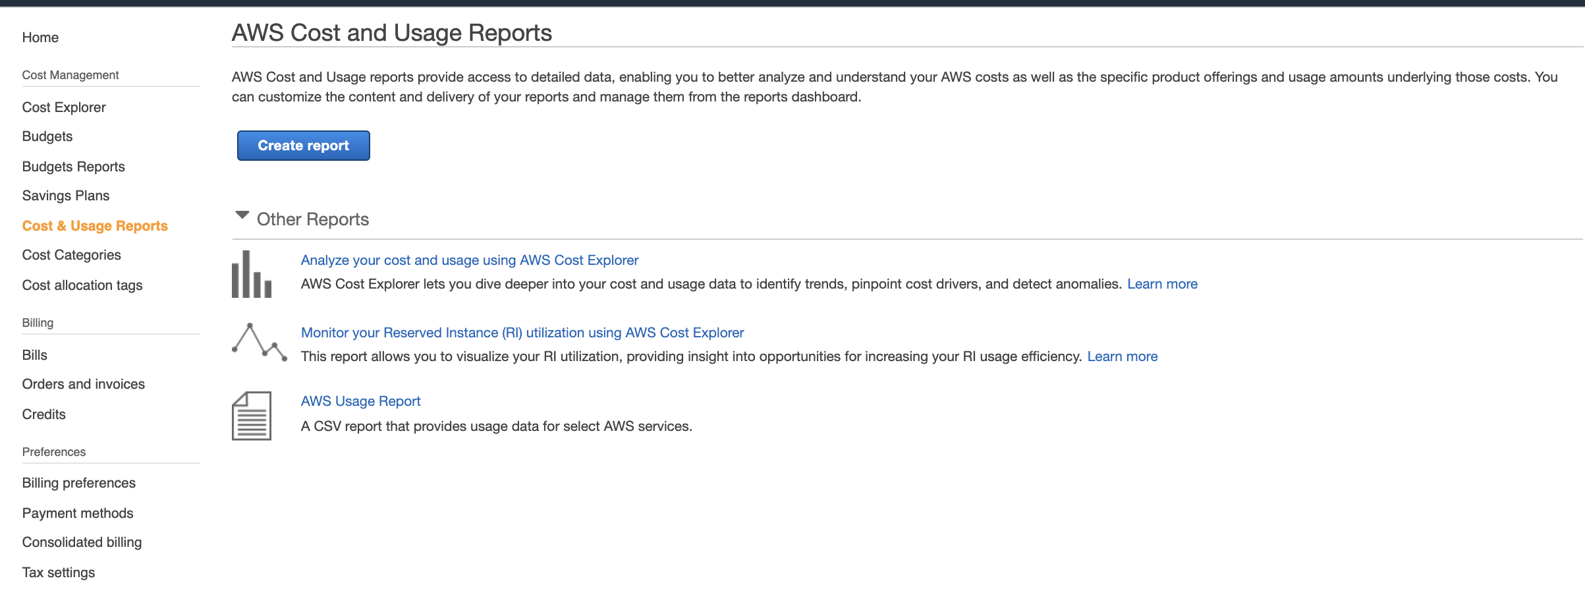Click the Create report button

tap(304, 146)
